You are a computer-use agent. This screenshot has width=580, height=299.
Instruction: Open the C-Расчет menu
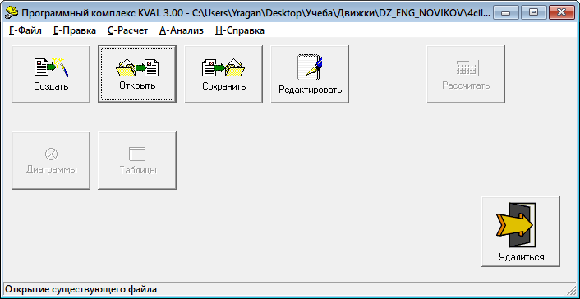[127, 30]
